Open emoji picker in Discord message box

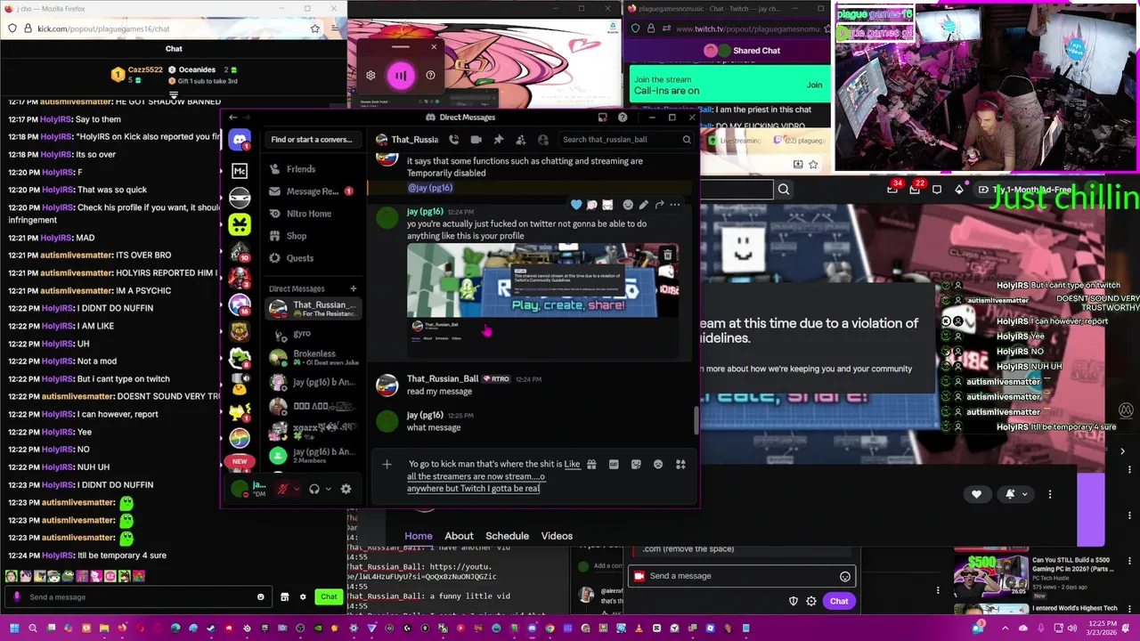658,464
